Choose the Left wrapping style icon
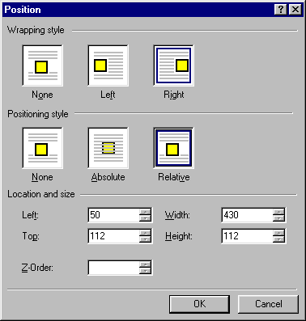The height and width of the screenshot is (321, 306). point(108,65)
